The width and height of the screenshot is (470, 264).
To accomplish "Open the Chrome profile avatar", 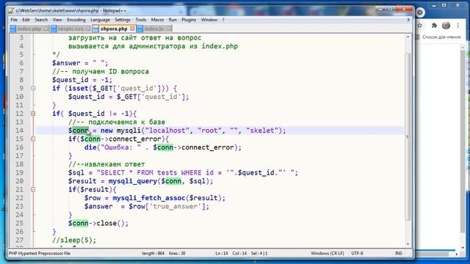I will tap(446, 26).
